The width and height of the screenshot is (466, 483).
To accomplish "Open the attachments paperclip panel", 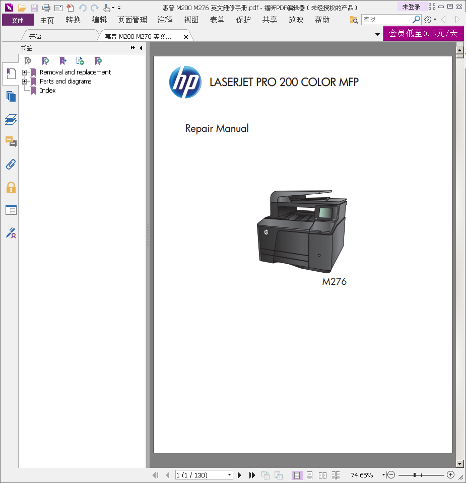I will (11, 165).
